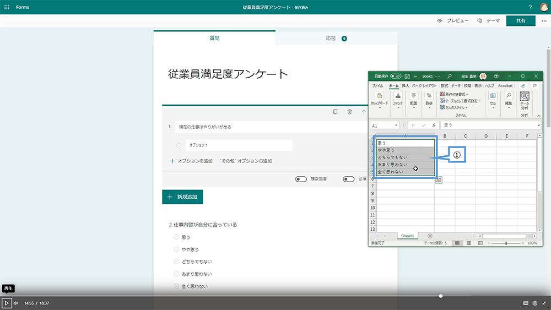Open the Forms help question mark
551x310 pixels.
tap(530, 7)
